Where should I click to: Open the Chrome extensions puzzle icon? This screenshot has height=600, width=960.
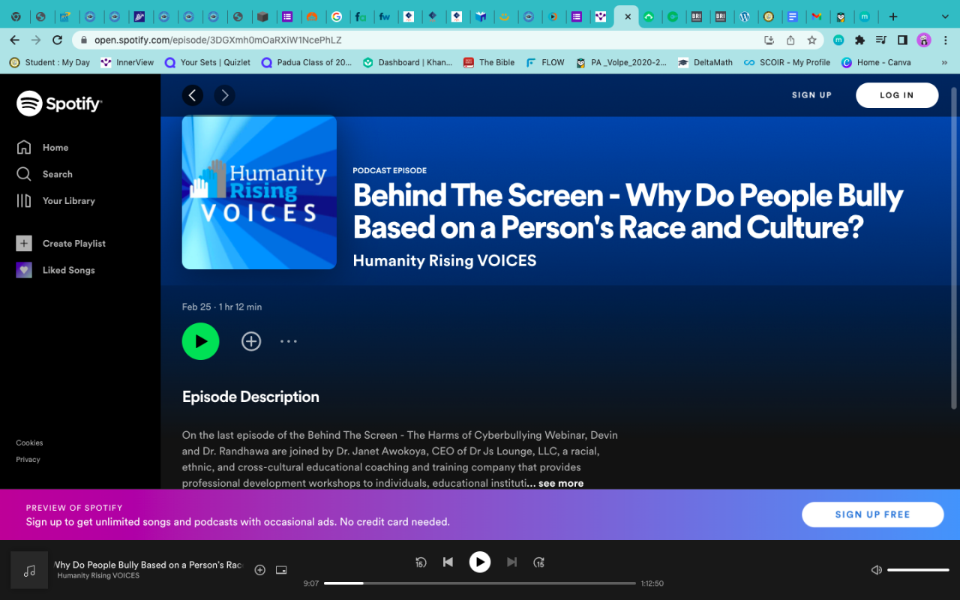click(x=860, y=40)
